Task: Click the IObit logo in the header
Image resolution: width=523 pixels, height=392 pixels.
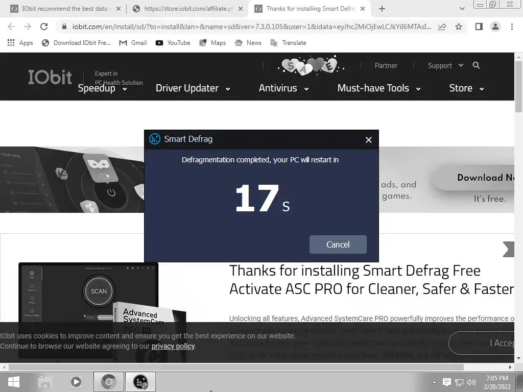Action: [x=50, y=78]
